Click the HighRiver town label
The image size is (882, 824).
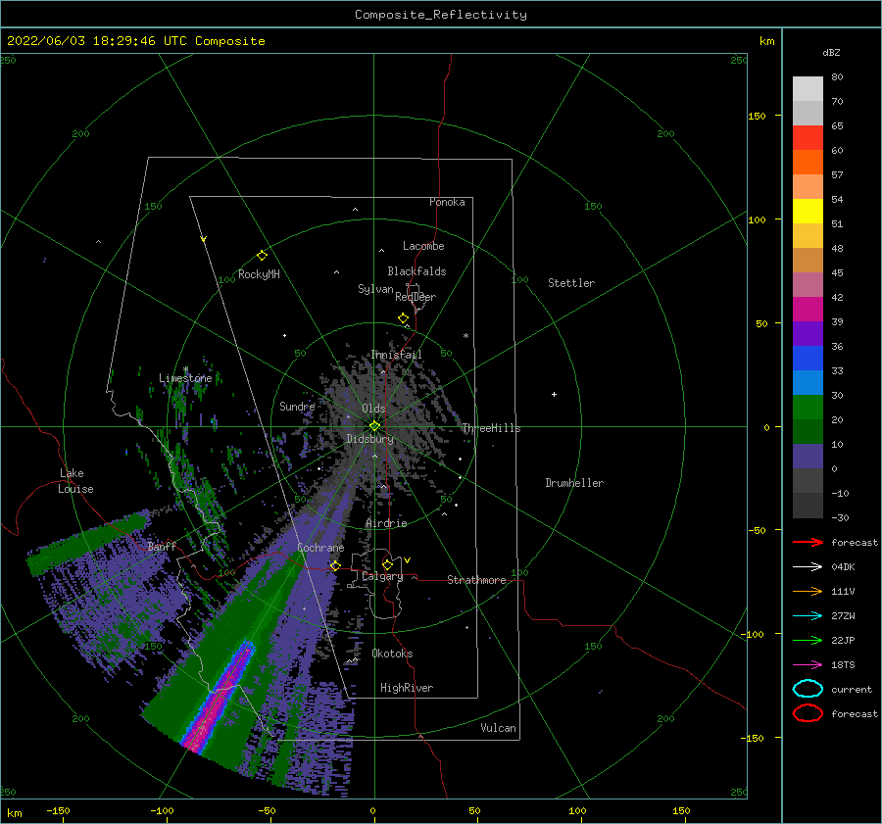[407, 688]
